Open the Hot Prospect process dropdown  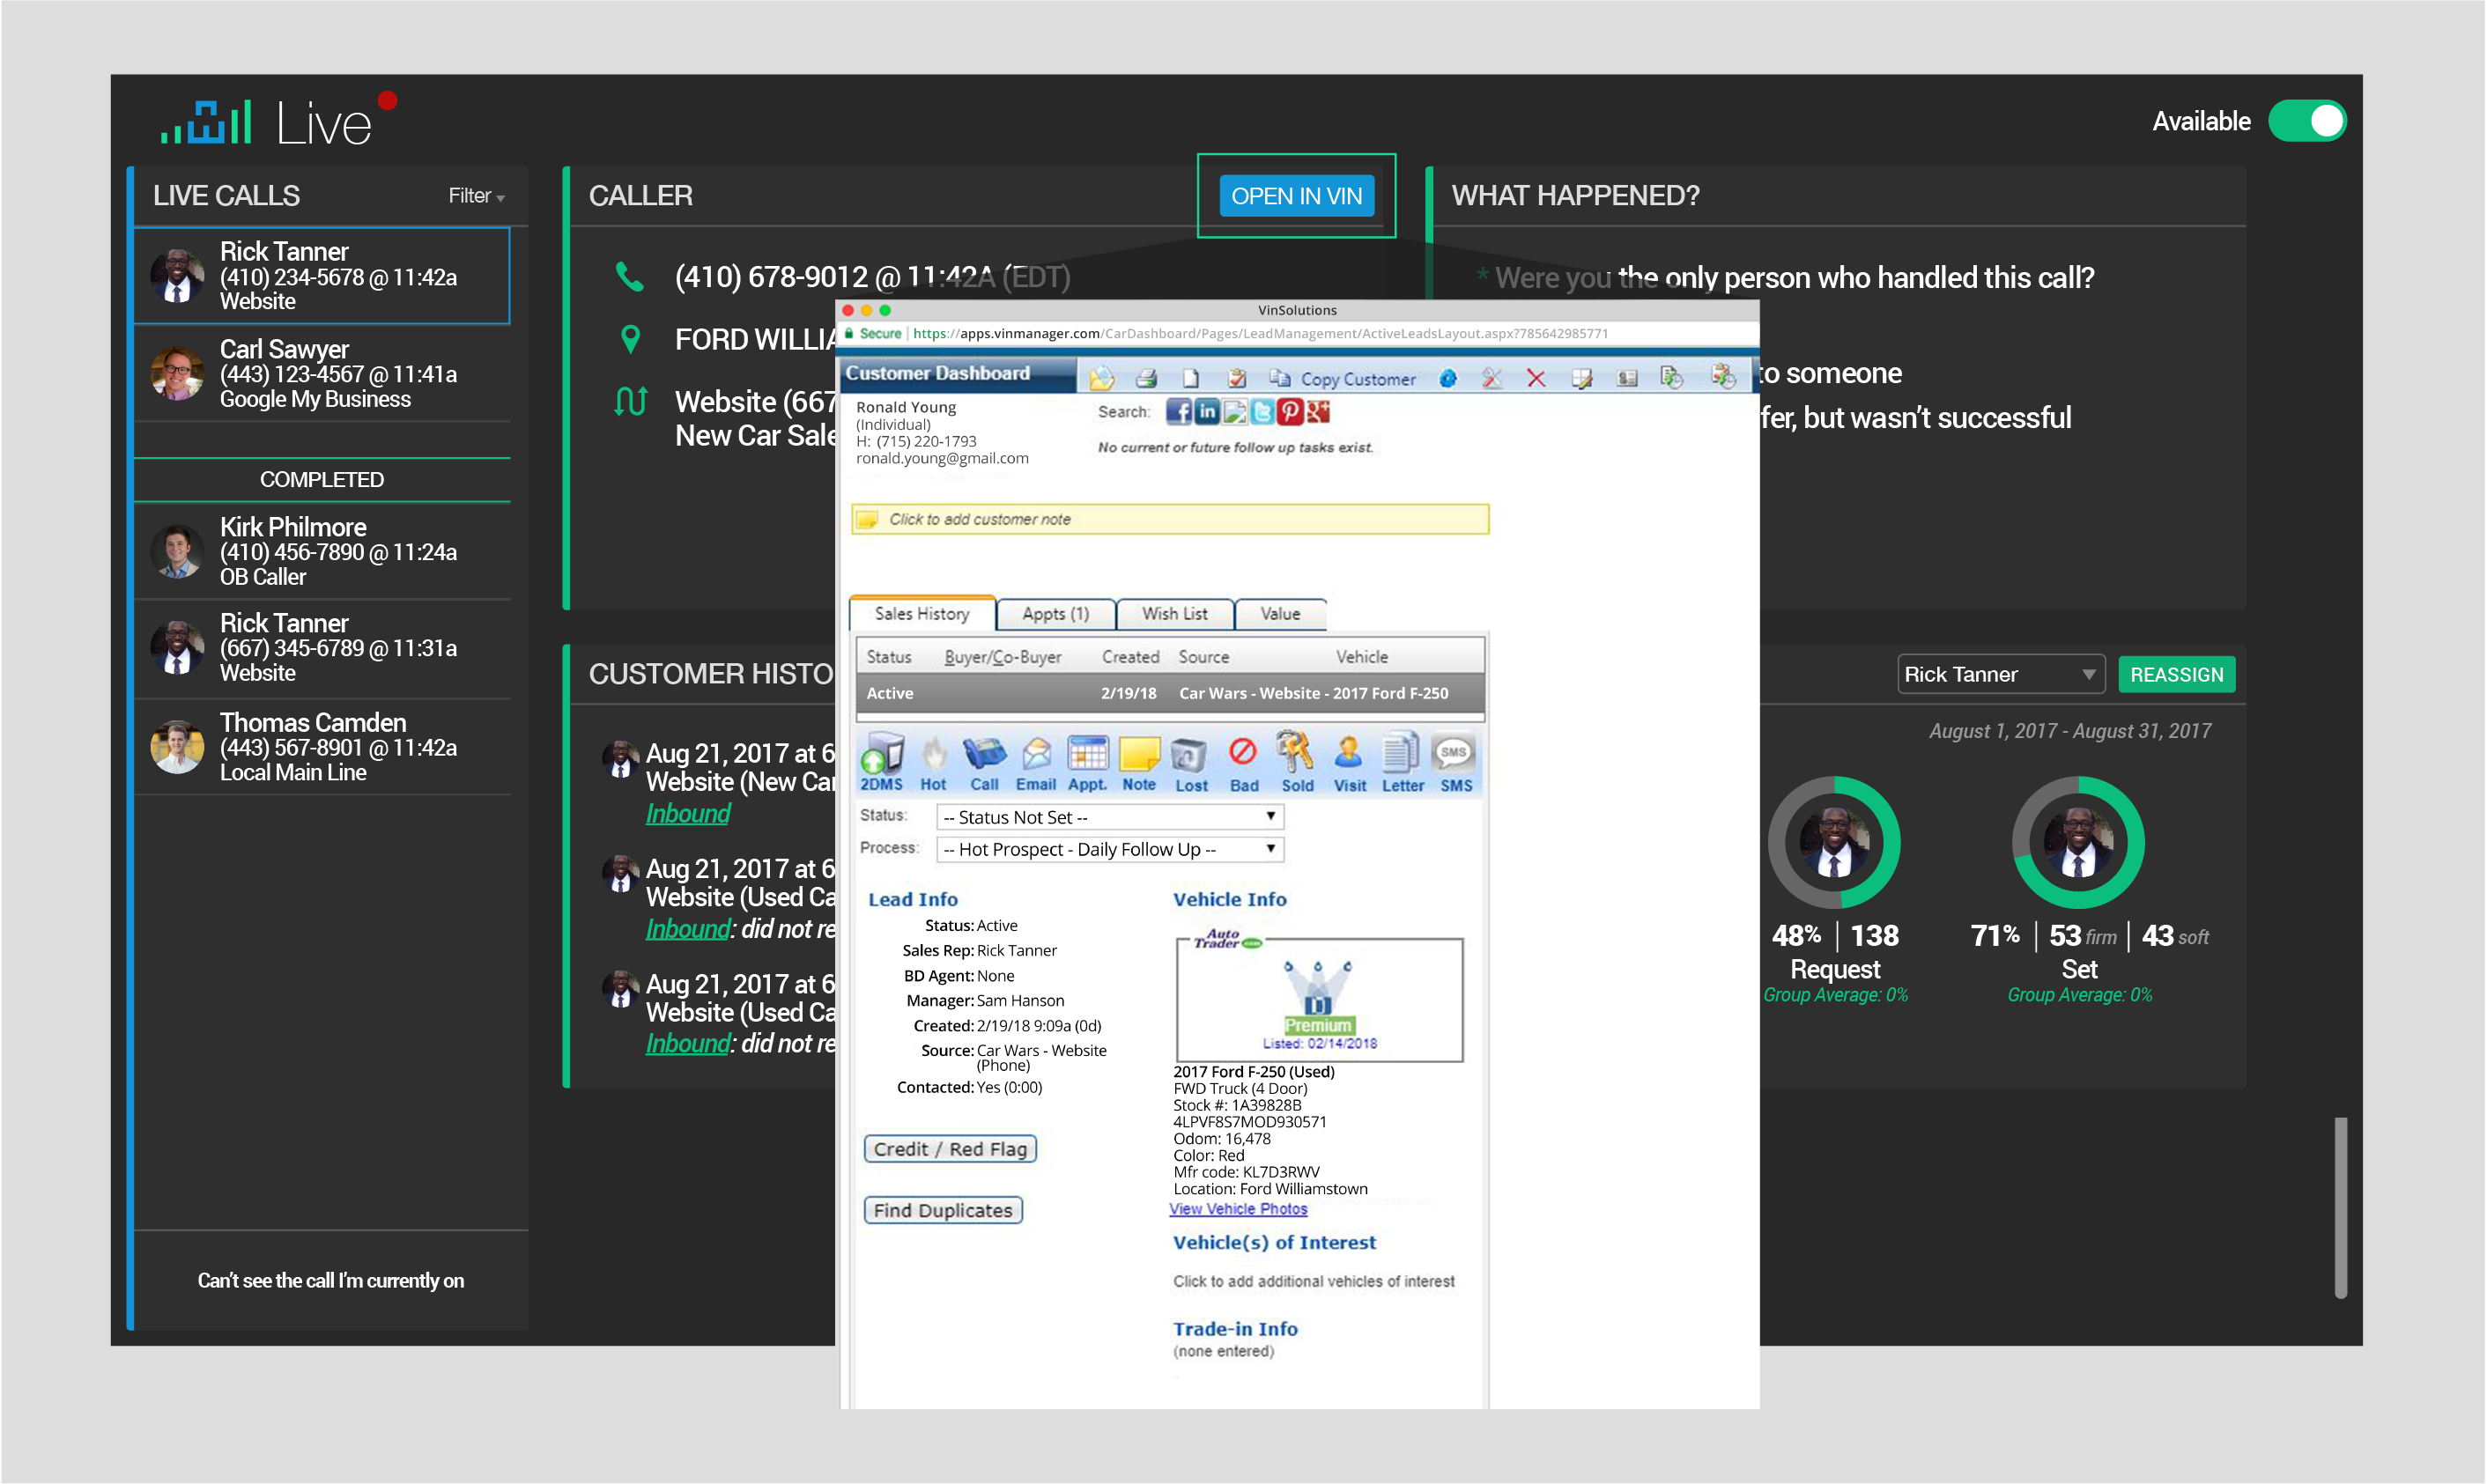tap(1109, 849)
